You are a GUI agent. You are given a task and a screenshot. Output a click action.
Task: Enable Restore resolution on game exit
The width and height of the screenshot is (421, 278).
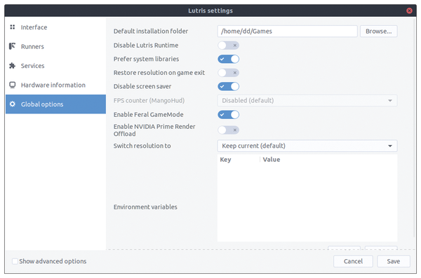tap(228, 73)
